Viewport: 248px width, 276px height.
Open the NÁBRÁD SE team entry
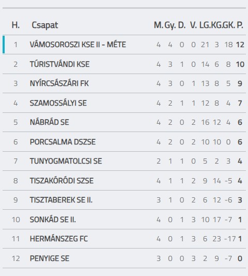tap(50, 122)
